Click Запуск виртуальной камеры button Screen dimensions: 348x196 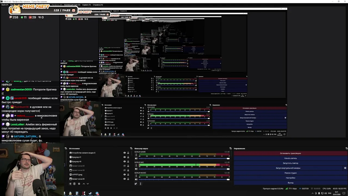point(288,168)
